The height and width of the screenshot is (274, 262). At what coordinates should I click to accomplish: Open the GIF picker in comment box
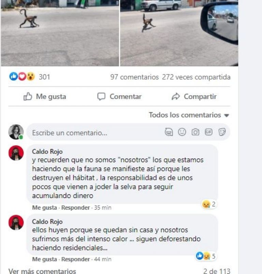click(x=208, y=132)
